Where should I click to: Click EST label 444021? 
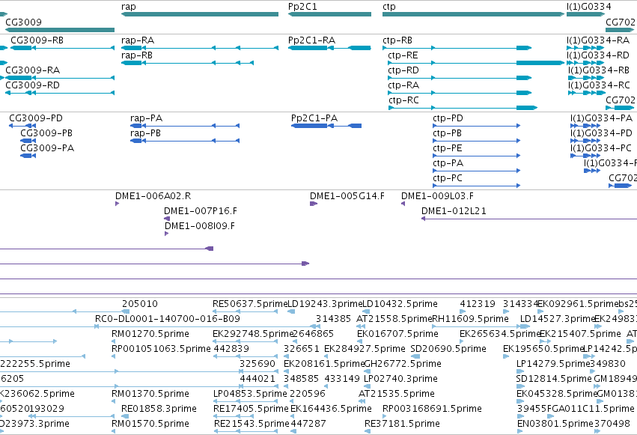pyautogui.click(x=257, y=379)
